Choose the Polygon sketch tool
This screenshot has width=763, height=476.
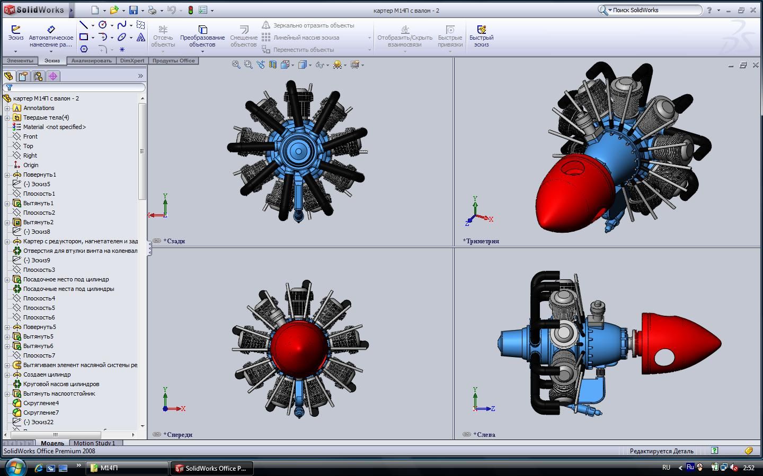point(84,49)
